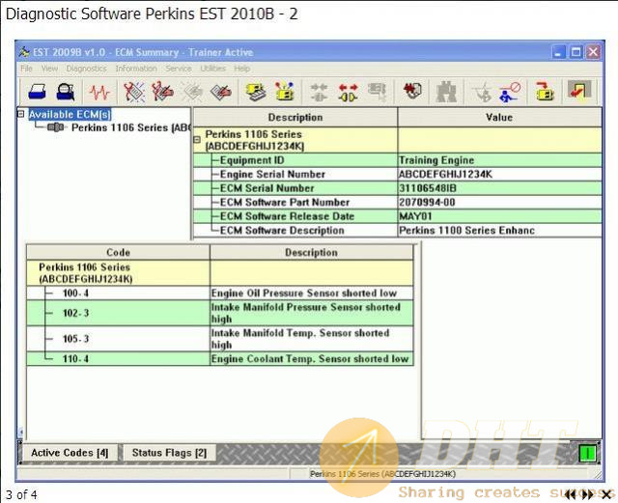Open Print Preview from the toolbar
Image resolution: width=618 pixels, height=503 pixels.
(65, 92)
